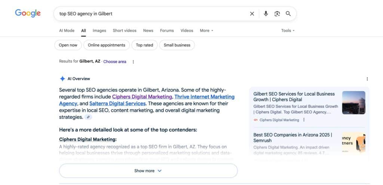This screenshot has height=185, width=383.
Task: Click the Results for Gilbert, AZ text
Action: tap(80, 62)
